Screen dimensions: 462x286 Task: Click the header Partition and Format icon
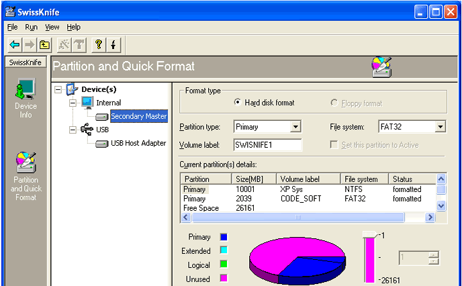[x=381, y=67]
